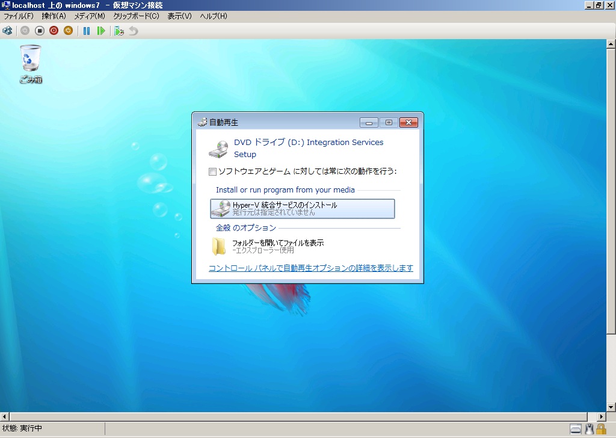
Task: Click the keyboard status icon in status bar
Action: (x=576, y=429)
